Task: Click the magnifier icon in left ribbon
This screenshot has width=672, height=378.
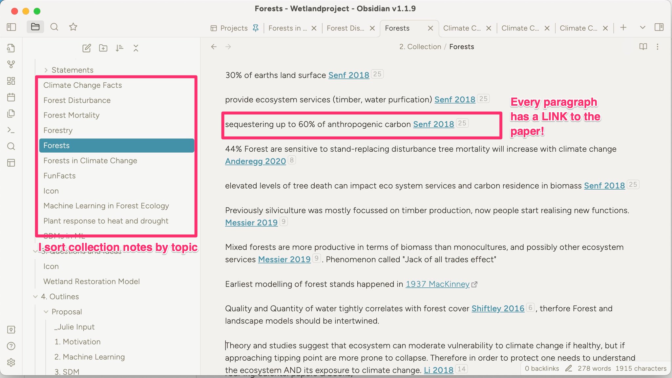Action: point(11,146)
